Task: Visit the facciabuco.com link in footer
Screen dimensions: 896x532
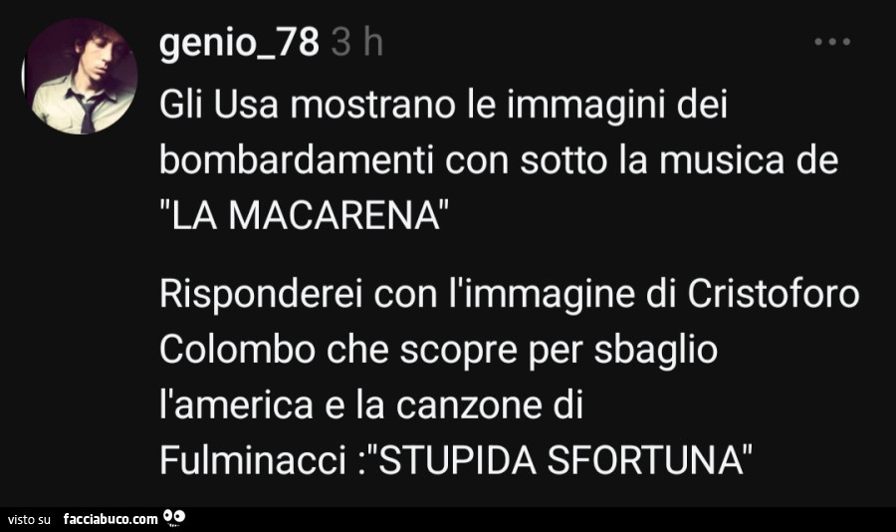Action: (111, 519)
